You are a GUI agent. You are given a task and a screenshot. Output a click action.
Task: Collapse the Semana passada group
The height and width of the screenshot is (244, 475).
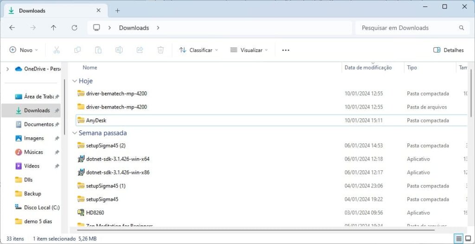[x=74, y=133]
